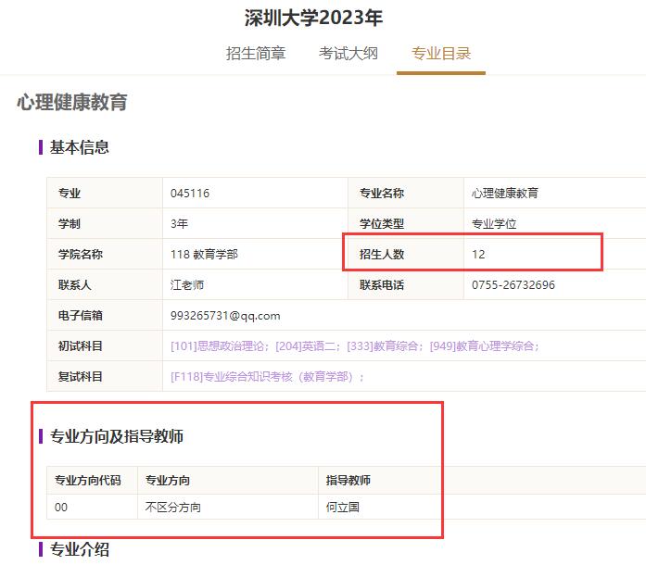
Task: Open the [204]英语二 subject link
Action: point(305,345)
